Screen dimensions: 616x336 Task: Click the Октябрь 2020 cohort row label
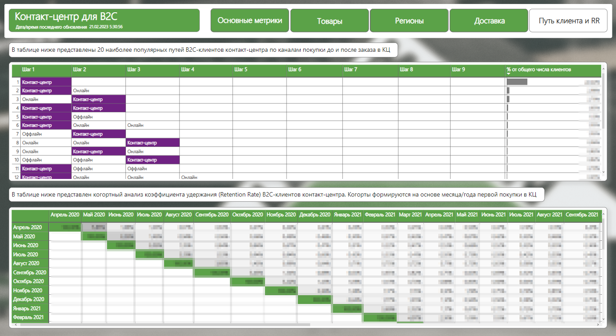[x=30, y=281]
